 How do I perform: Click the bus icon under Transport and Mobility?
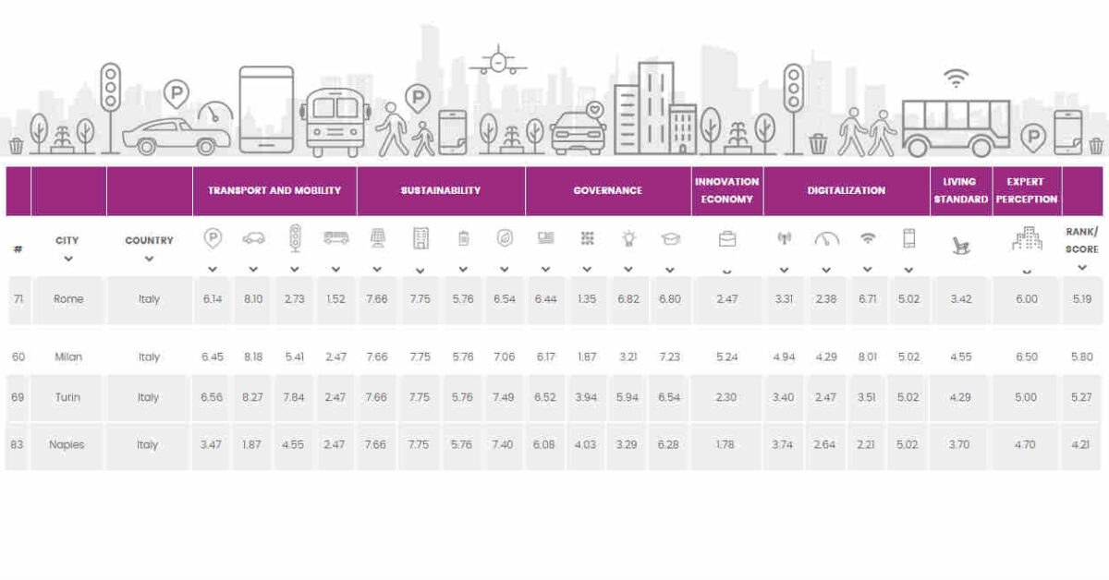tap(335, 237)
